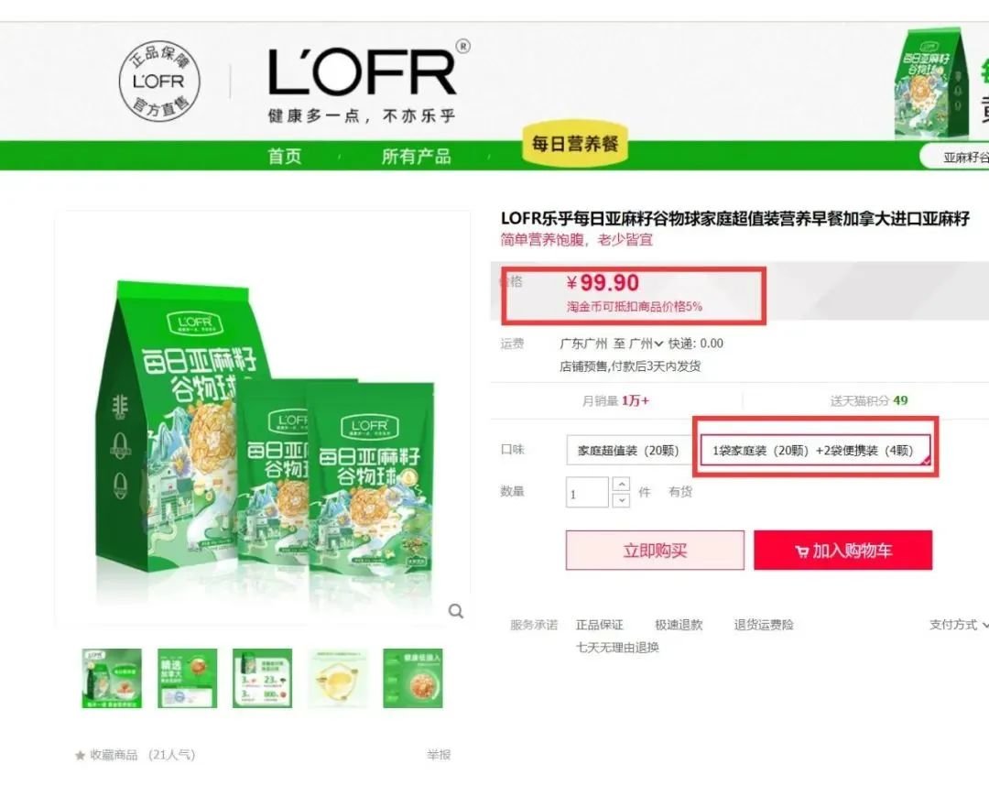Open the 首页 navigation tab
Screen dimensions: 989x797
point(285,156)
